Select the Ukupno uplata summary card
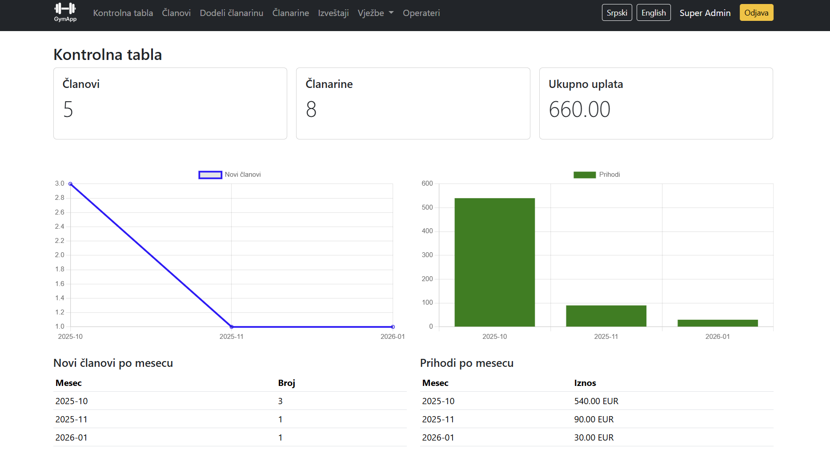The width and height of the screenshot is (830, 449). pyautogui.click(x=655, y=103)
